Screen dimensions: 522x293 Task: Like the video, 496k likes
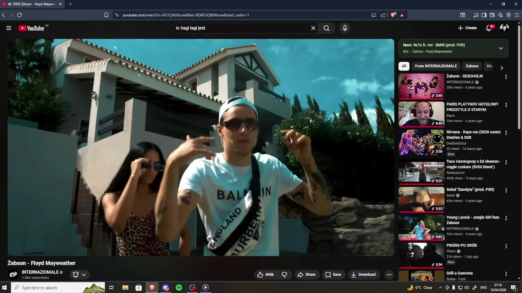265,275
